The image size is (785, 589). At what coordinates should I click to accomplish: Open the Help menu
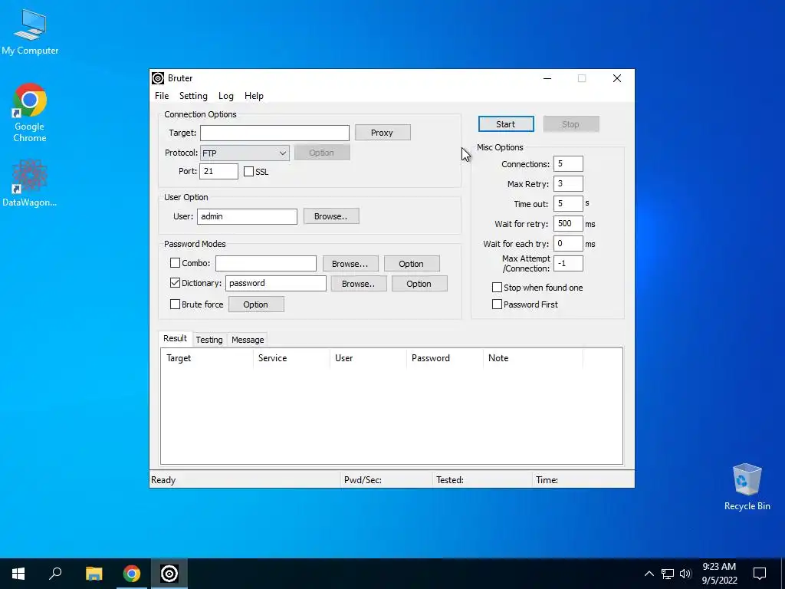pos(254,96)
